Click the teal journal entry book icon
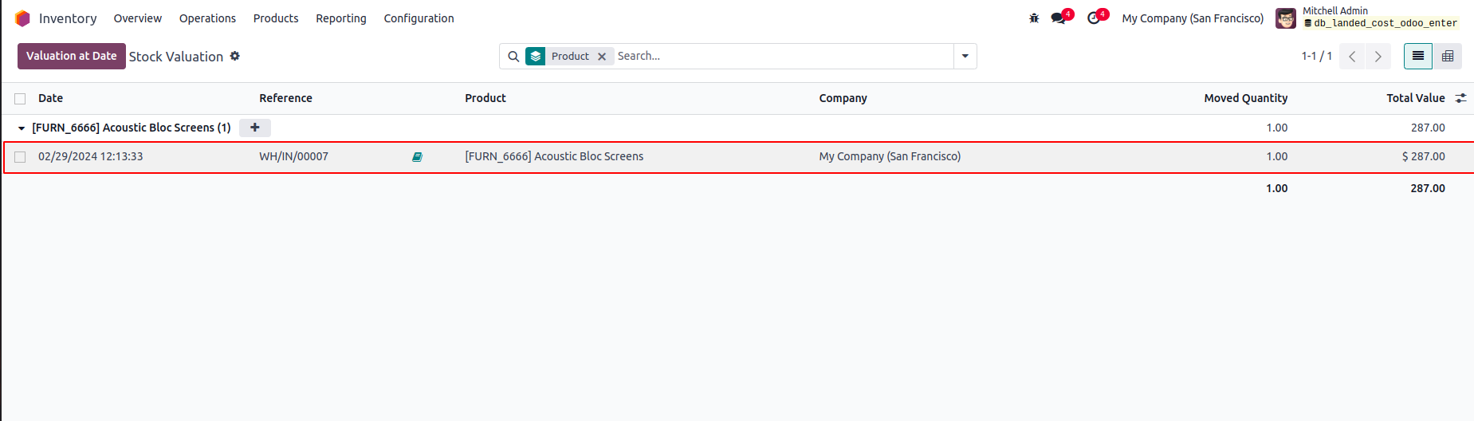 [x=417, y=157]
